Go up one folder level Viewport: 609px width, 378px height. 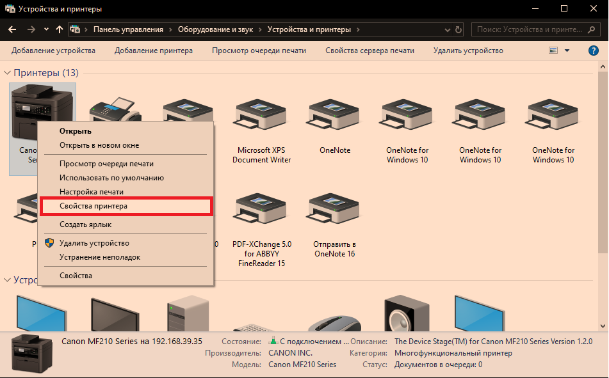click(60, 29)
